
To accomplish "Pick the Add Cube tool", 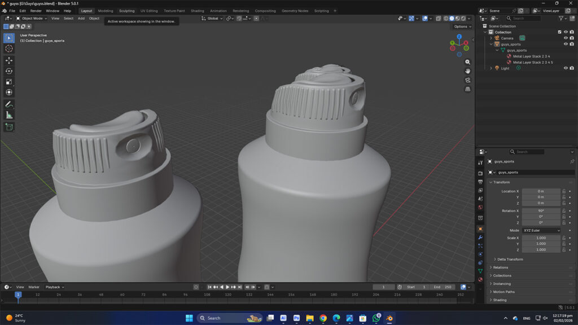I will coord(9,127).
